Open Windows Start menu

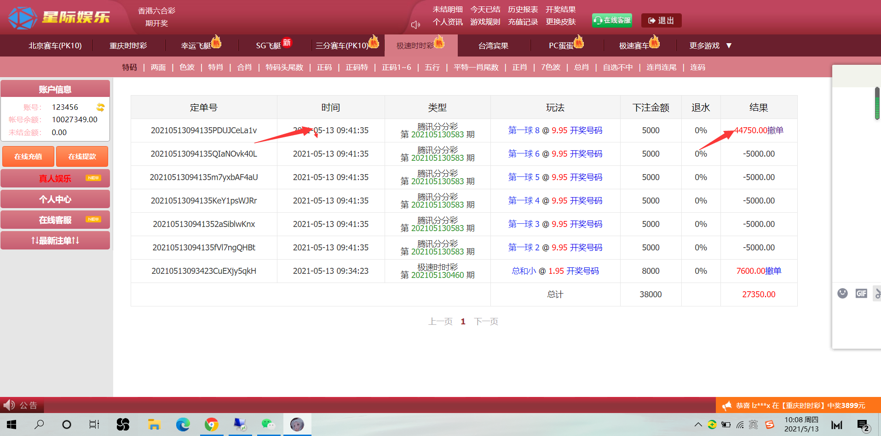coord(12,425)
